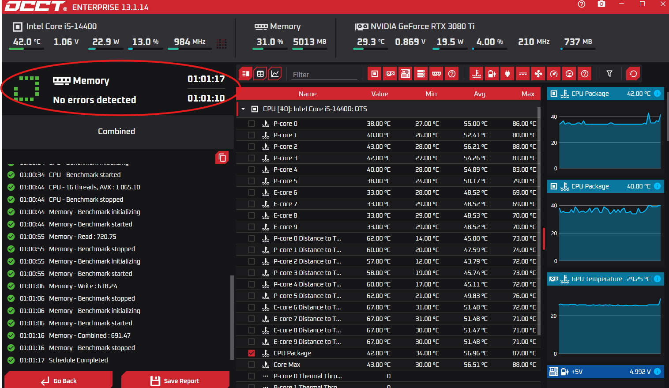
Task: Click the 'No errors detected' status text
Action: 94,100
